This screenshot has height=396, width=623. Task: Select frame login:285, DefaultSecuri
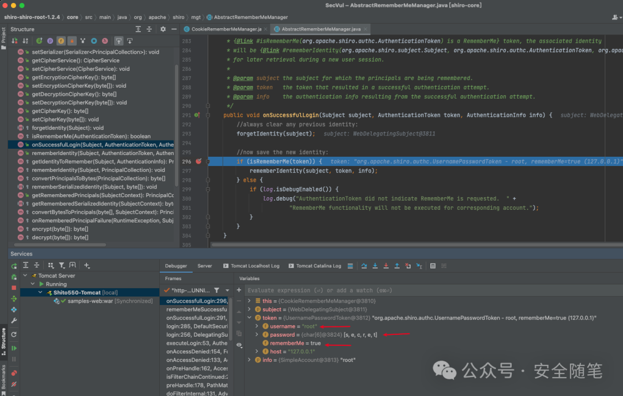(197, 326)
